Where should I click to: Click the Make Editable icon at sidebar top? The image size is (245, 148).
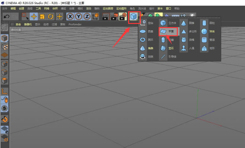pyautogui.click(x=4, y=27)
